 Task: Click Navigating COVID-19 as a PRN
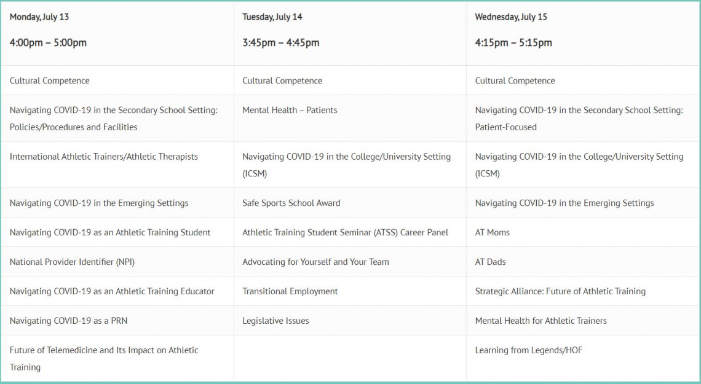pyautogui.click(x=68, y=321)
